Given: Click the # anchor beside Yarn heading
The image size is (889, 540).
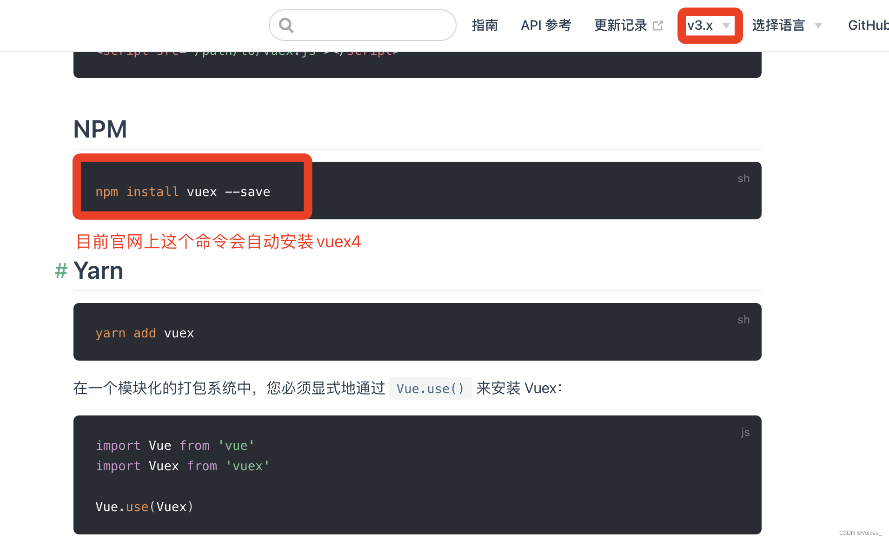Looking at the screenshot, I should [x=61, y=270].
